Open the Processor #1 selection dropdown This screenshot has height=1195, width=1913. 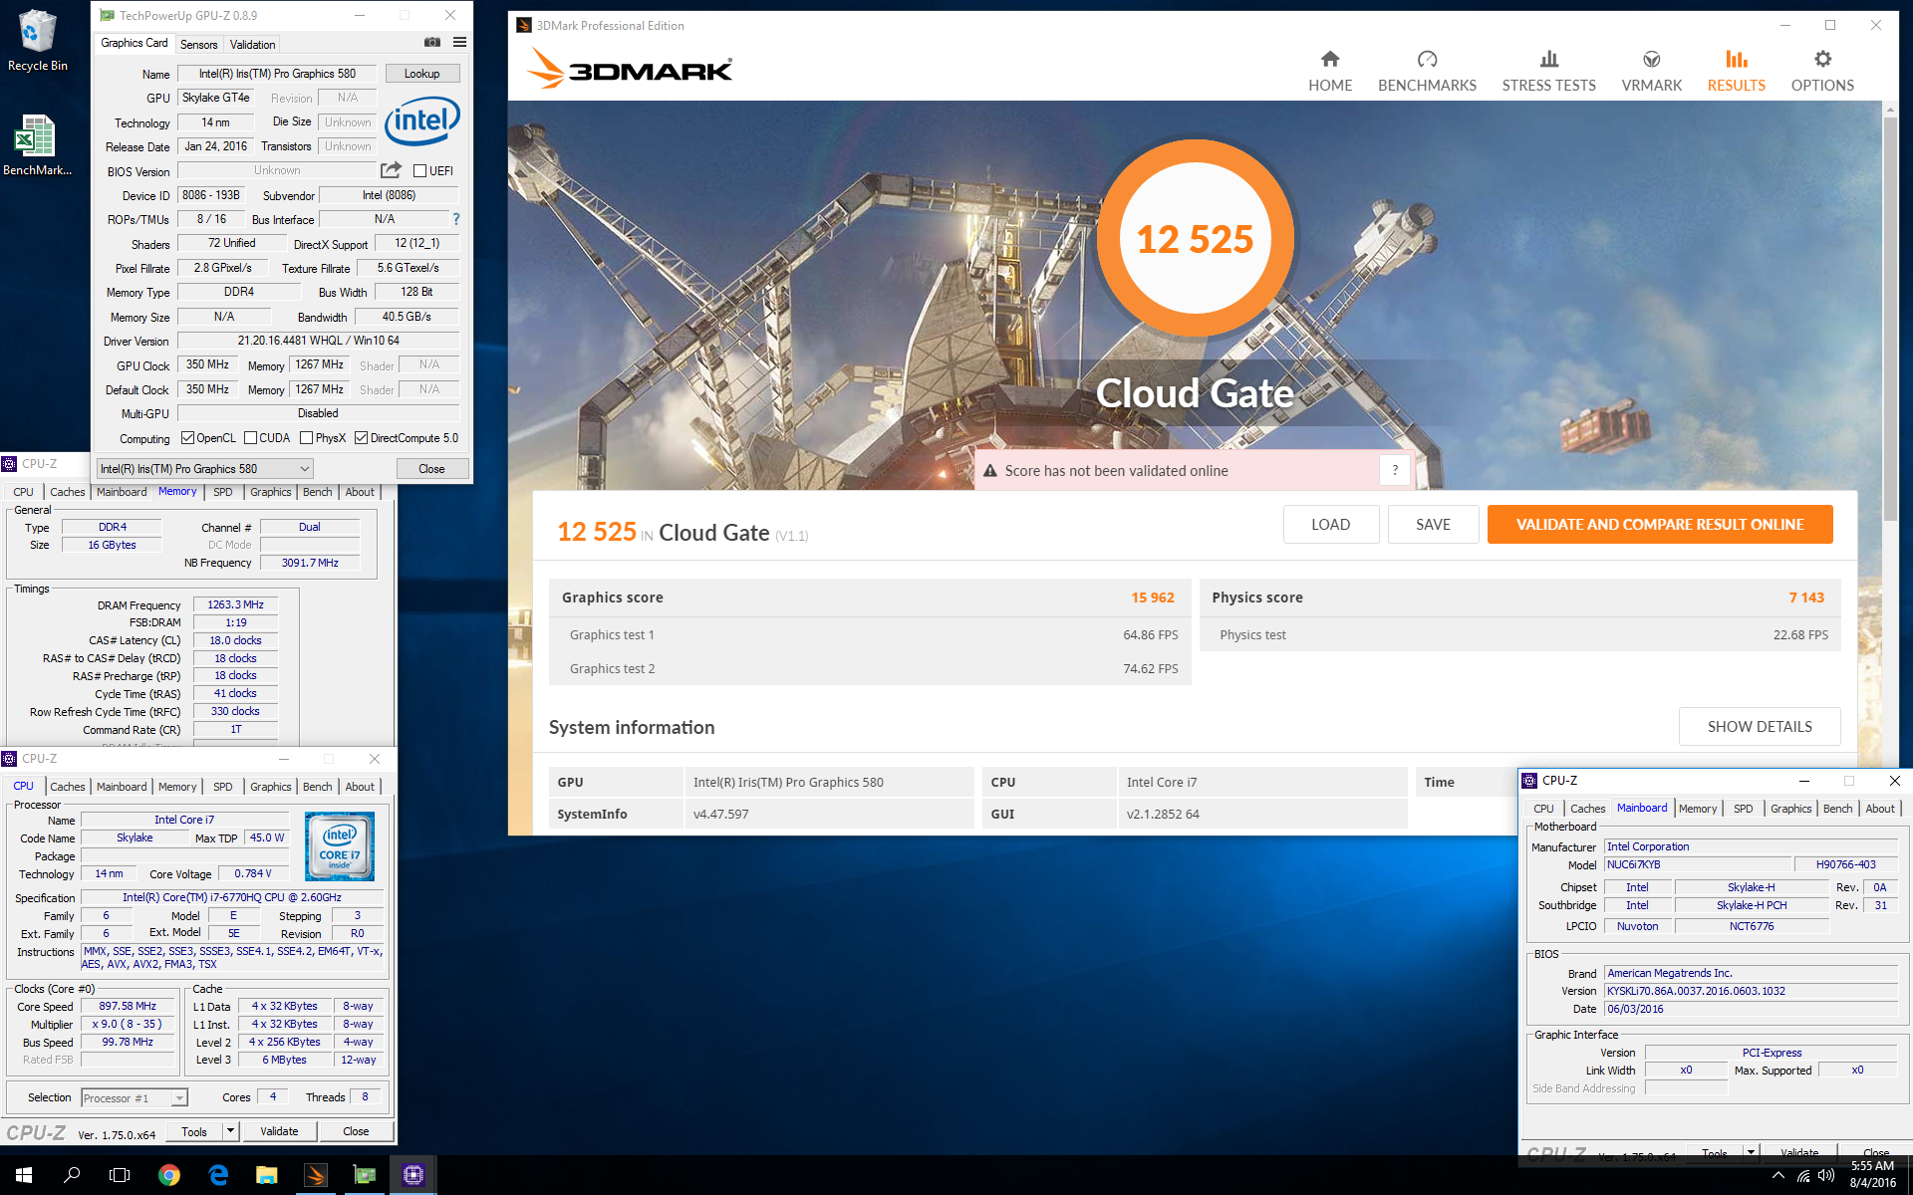click(135, 1097)
